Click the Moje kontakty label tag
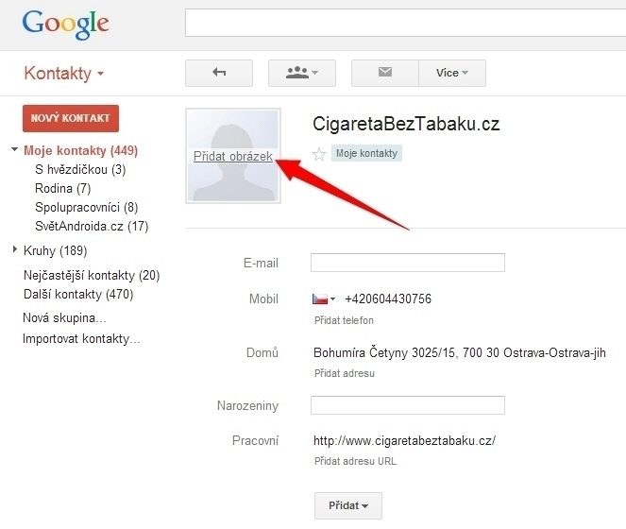The width and height of the screenshot is (626, 529). (366, 153)
